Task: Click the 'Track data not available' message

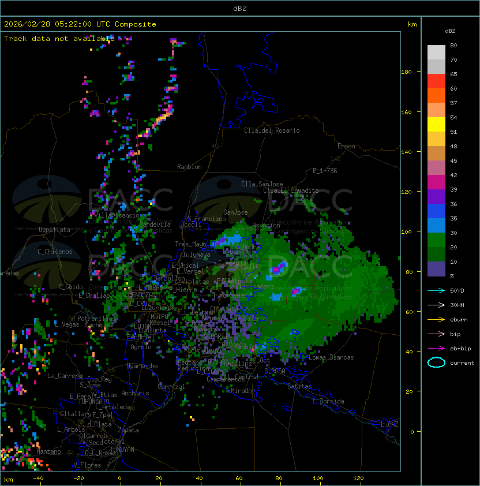Action: point(59,39)
